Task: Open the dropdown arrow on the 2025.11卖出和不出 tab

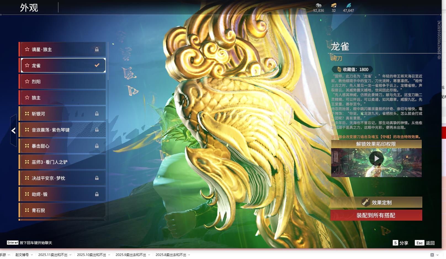Action: (x=70, y=255)
